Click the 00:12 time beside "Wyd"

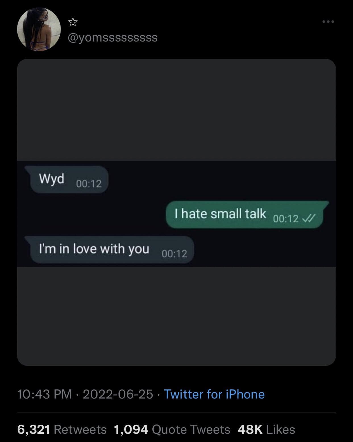[x=89, y=184]
